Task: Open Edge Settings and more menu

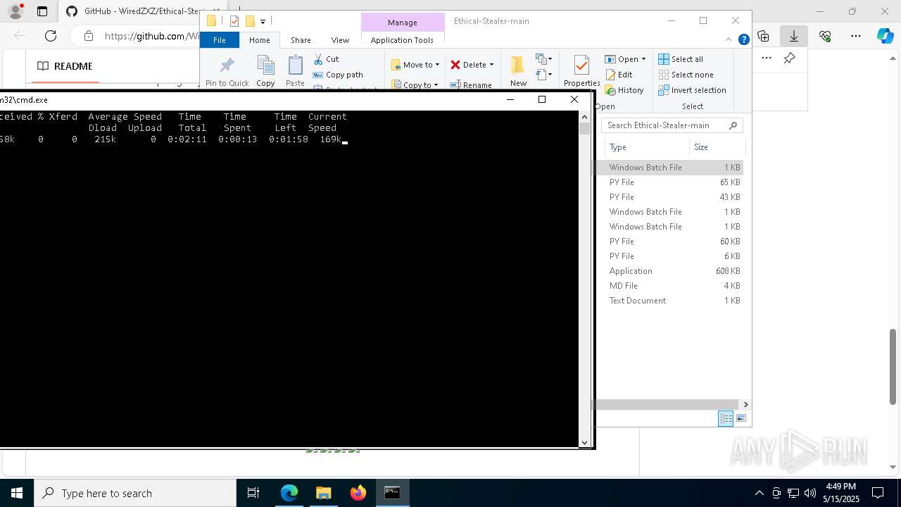Action: 856,36
